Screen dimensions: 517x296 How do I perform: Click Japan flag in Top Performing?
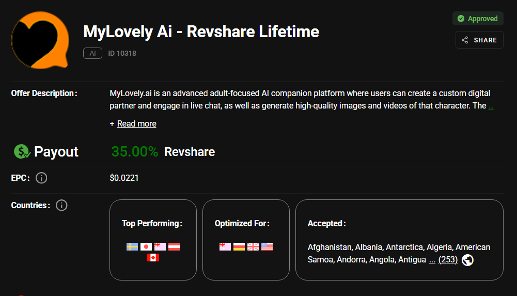[x=146, y=246]
